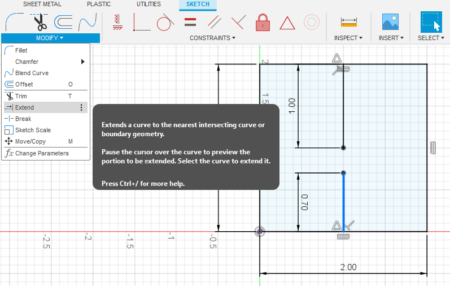Expand the Chamfer submenu arrow
This screenshot has width=450, height=286.
click(83, 62)
